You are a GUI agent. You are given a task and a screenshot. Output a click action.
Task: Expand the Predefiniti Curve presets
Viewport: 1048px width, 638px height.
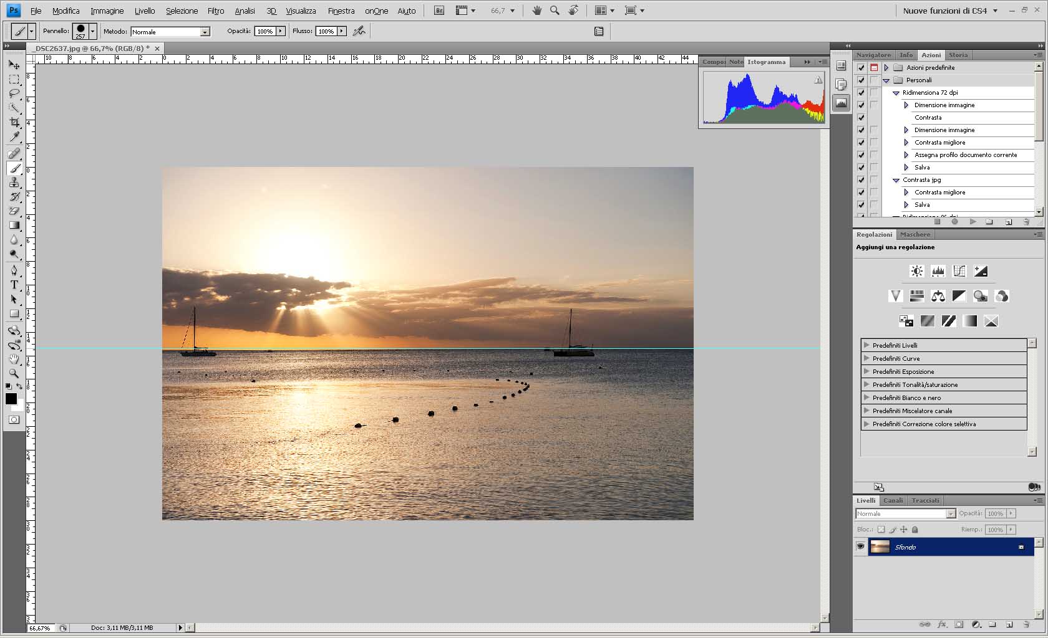(x=866, y=358)
